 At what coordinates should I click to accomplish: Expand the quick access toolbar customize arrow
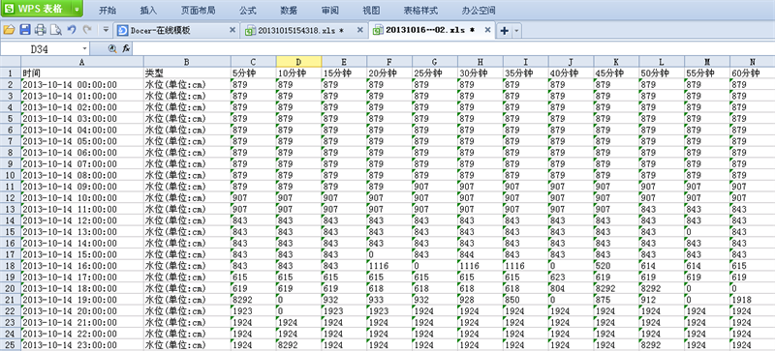[x=106, y=31]
